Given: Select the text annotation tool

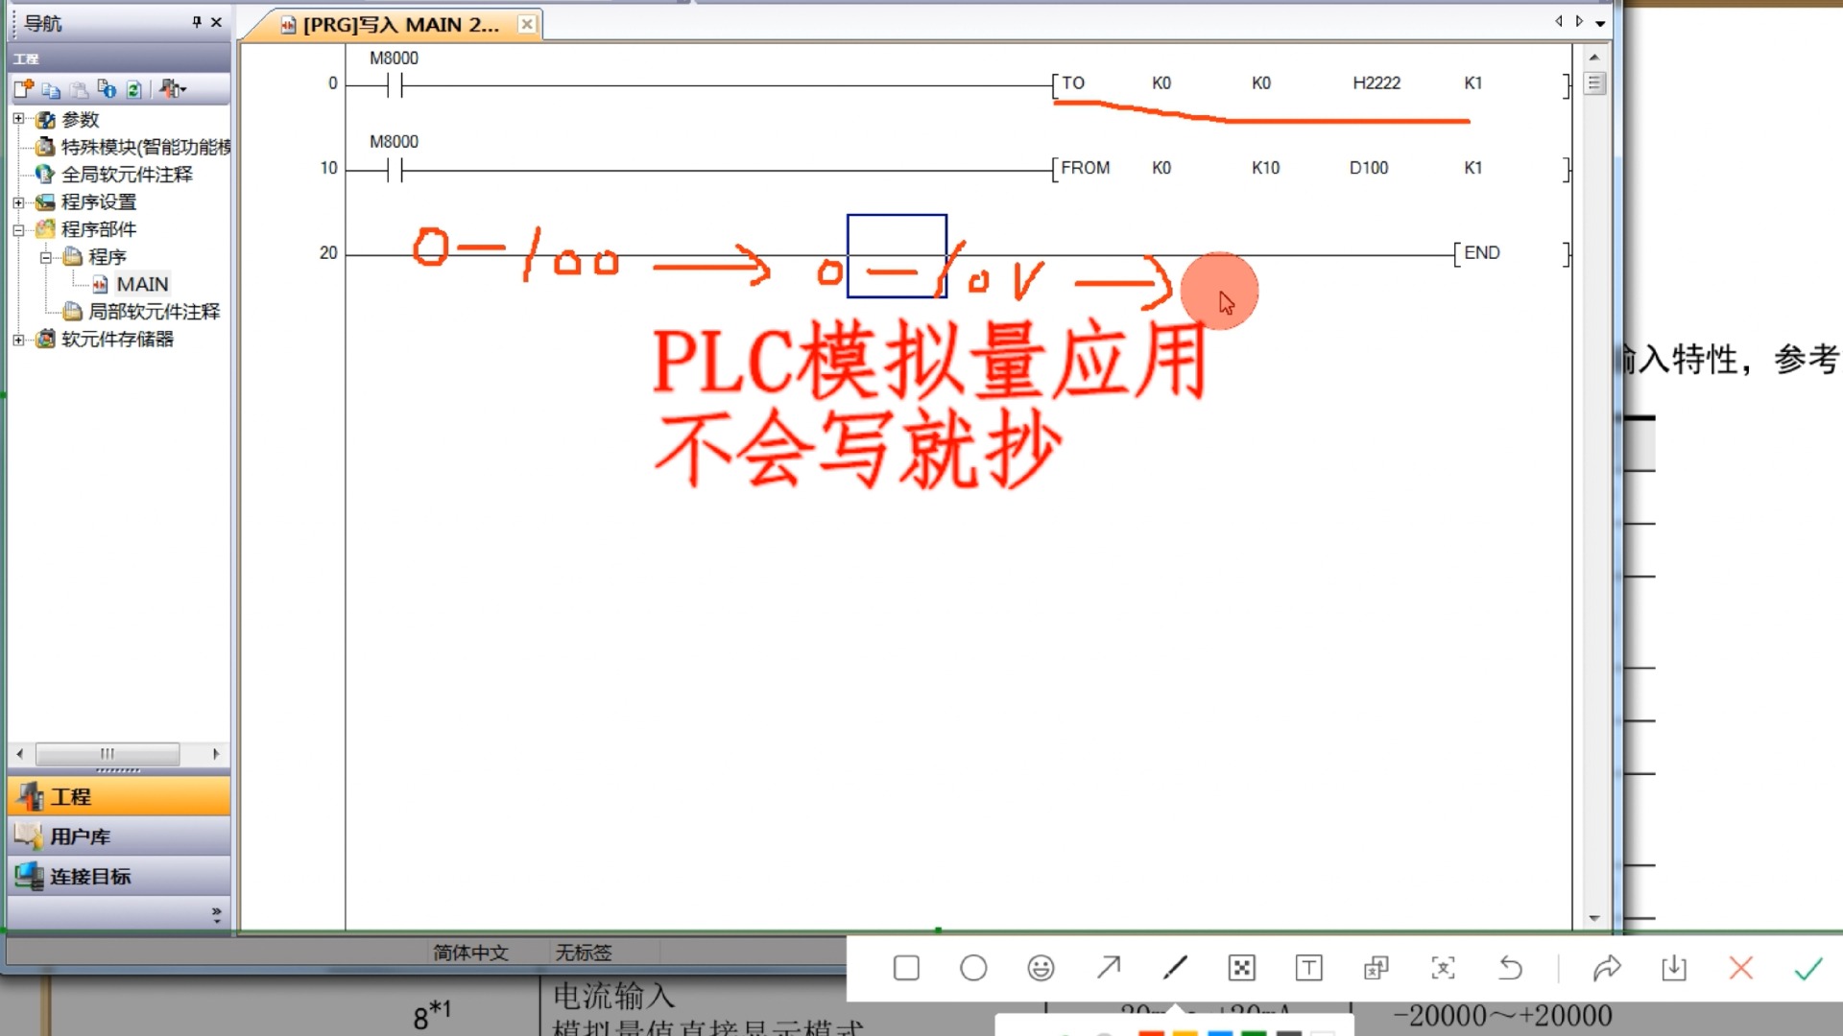Looking at the screenshot, I should point(1308,968).
